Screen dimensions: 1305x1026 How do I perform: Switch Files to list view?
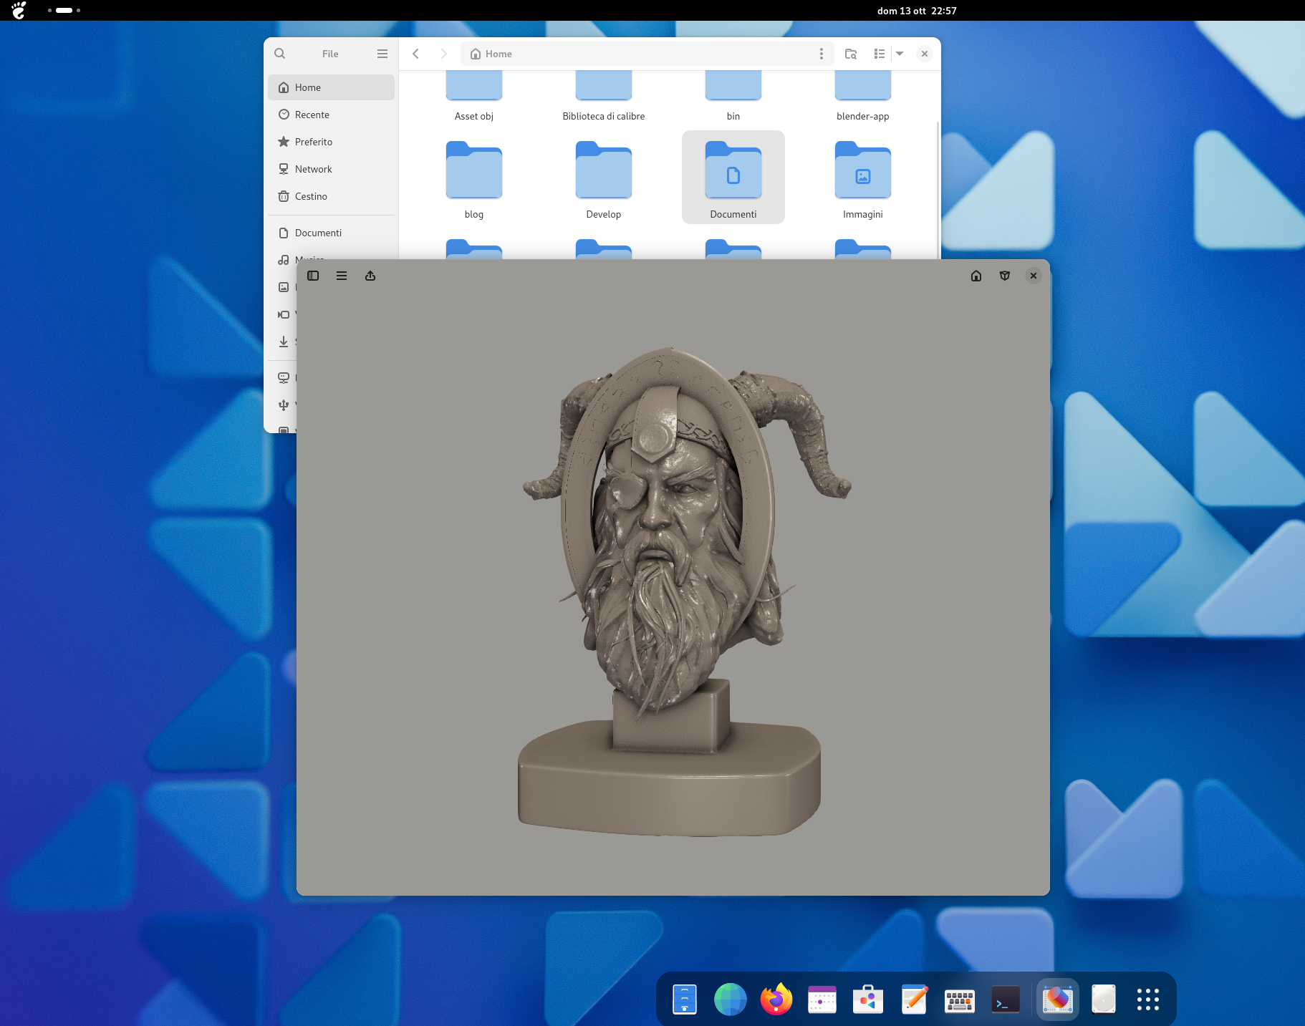[880, 54]
